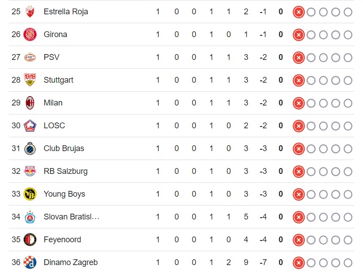363x274 pixels.
Task: Click the PSV club logo
Action: click(x=30, y=57)
